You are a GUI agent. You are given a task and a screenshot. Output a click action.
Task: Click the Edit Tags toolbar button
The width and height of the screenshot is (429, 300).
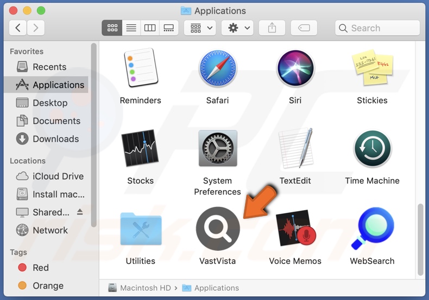click(304, 28)
